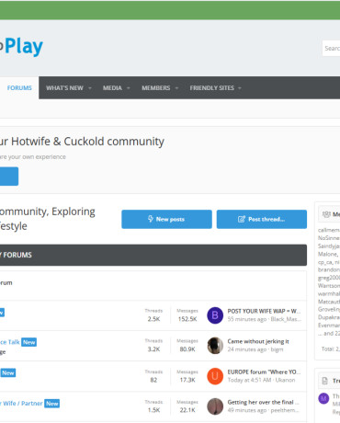The height and width of the screenshot is (423, 340).
Task: Click the 17.3K messages count
Action: [x=187, y=380]
